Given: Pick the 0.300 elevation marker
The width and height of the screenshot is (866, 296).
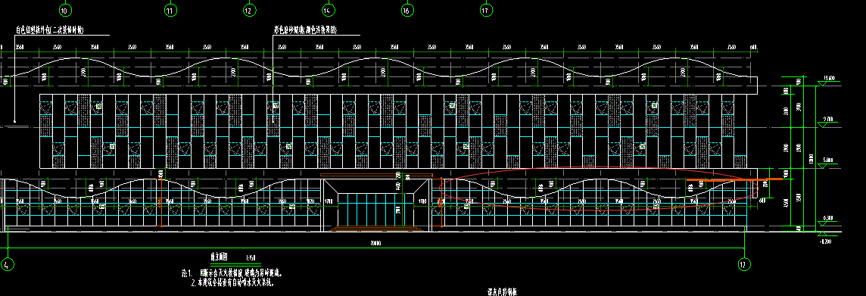Looking at the screenshot, I should [x=828, y=220].
